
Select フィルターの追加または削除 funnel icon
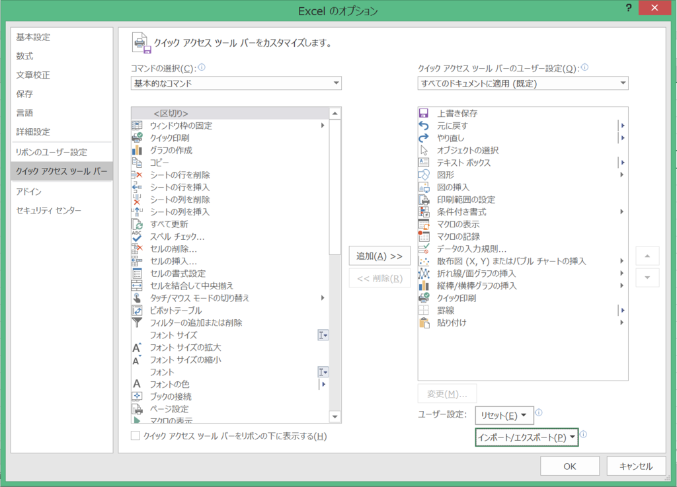click(x=137, y=322)
